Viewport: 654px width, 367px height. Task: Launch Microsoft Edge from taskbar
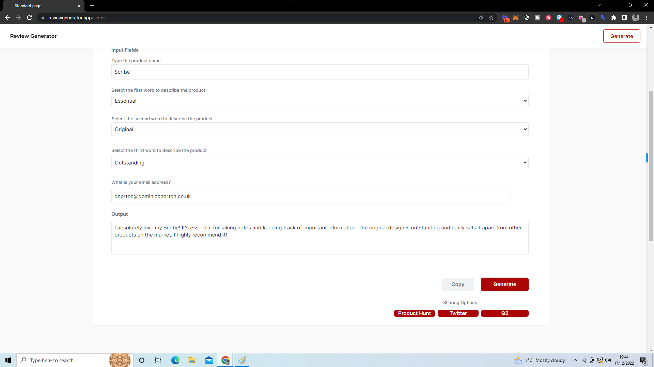click(175, 360)
